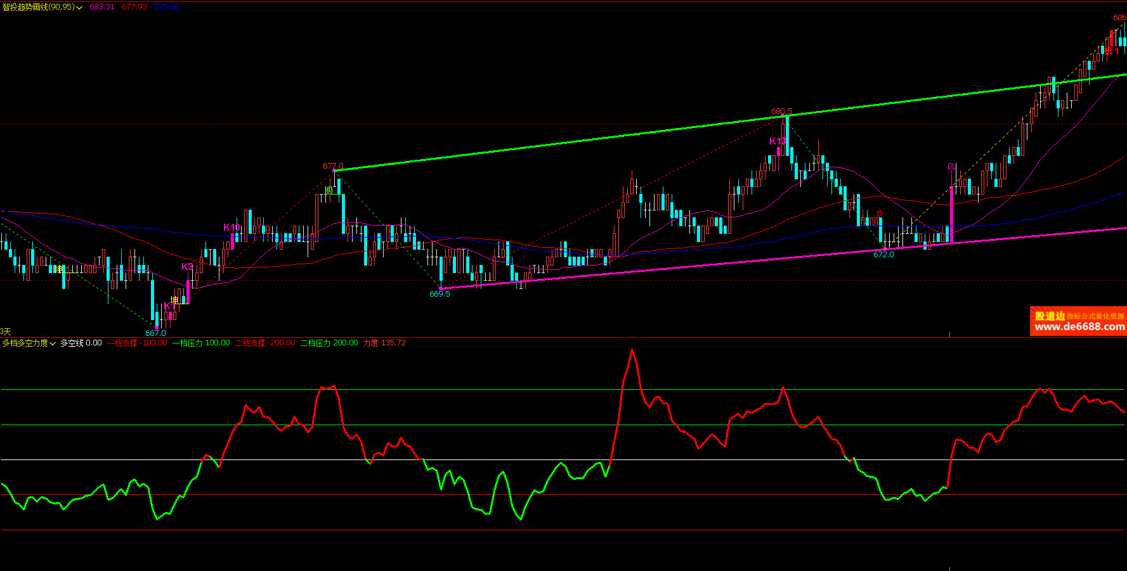The image size is (1127, 571).
Task: Select the 677.93 red indicator value
Action: click(x=134, y=7)
